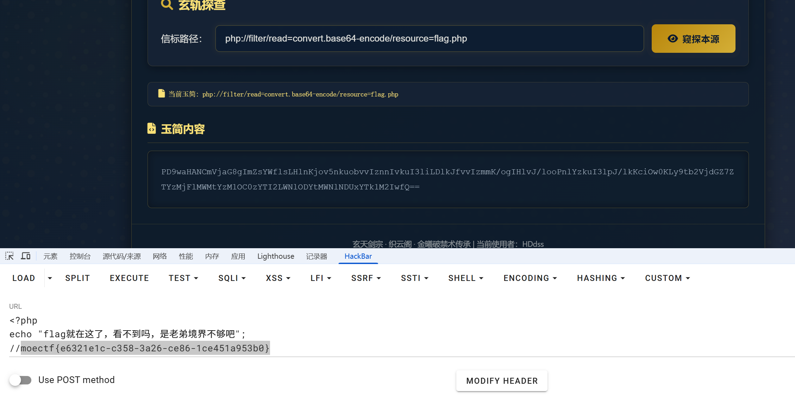Click the eye icon on 窥探本源 button
The image size is (795, 395).
[x=672, y=39]
